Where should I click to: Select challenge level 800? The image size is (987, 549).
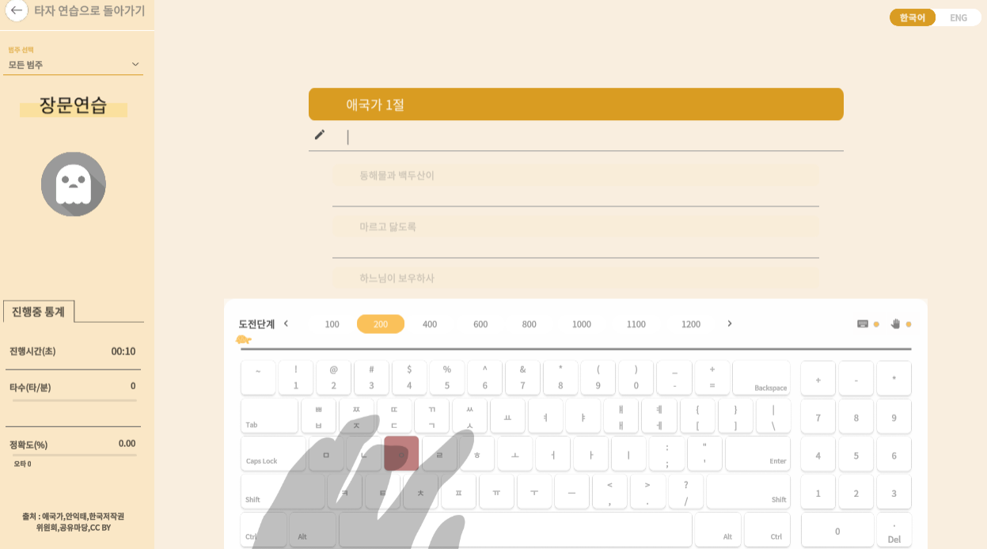(530, 324)
